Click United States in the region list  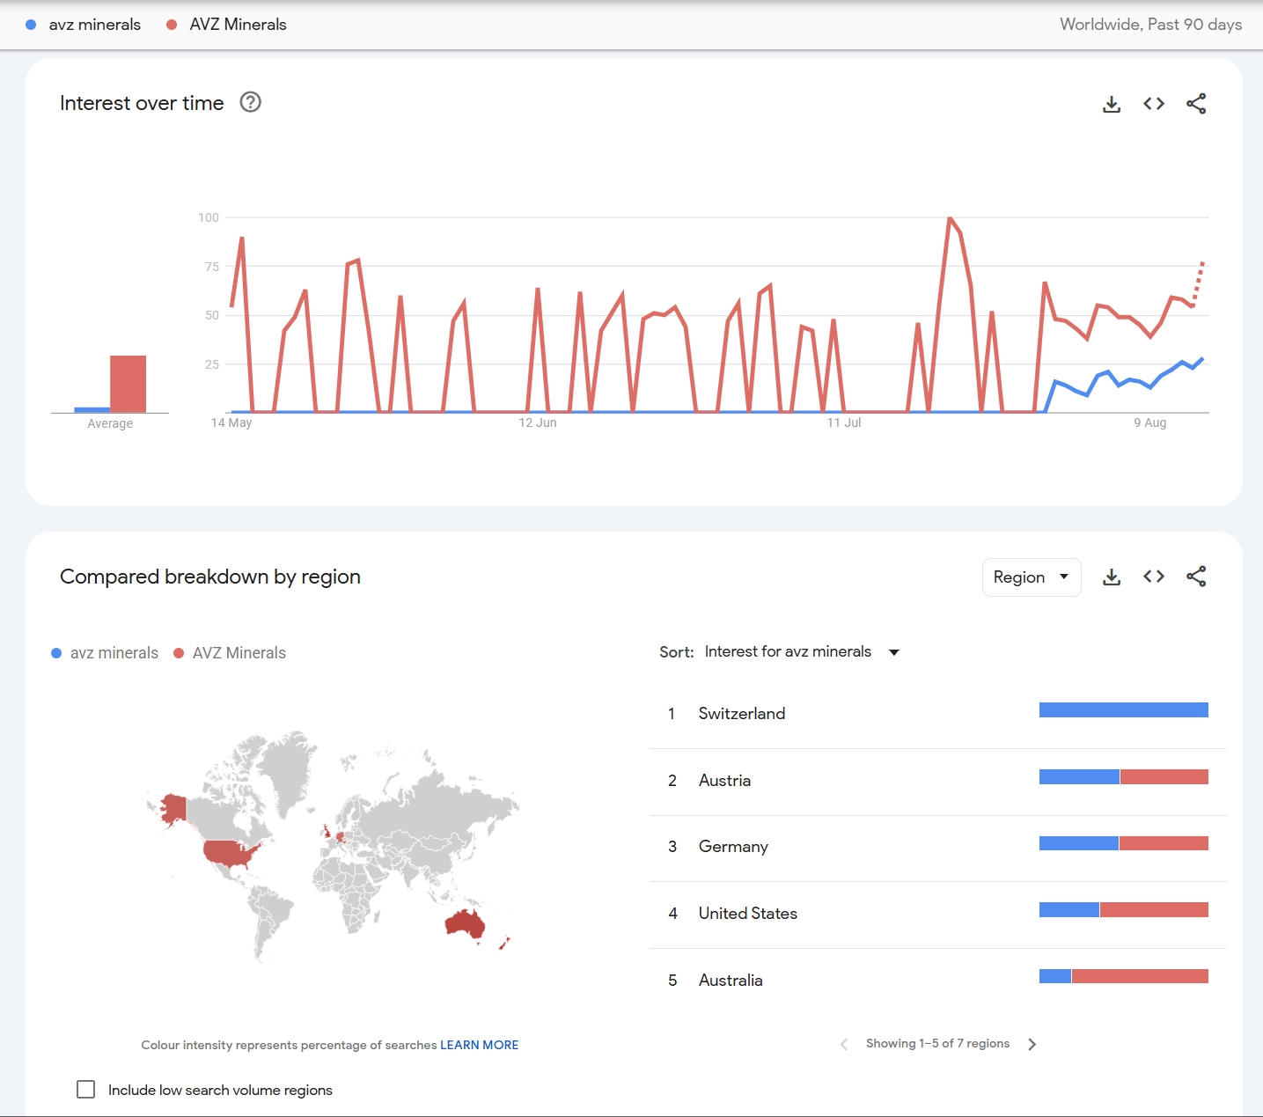[748, 913]
